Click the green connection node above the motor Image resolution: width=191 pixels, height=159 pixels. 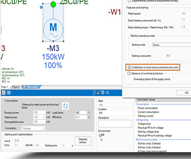coord(53,4)
